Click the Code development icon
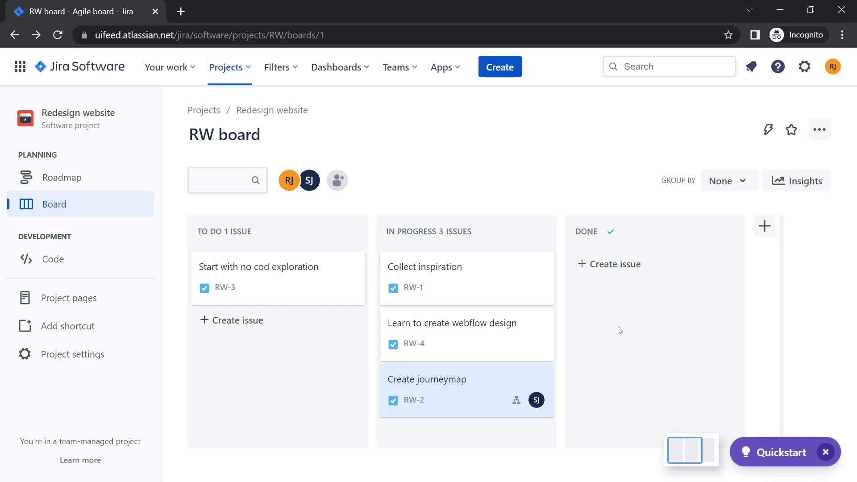 coord(26,258)
